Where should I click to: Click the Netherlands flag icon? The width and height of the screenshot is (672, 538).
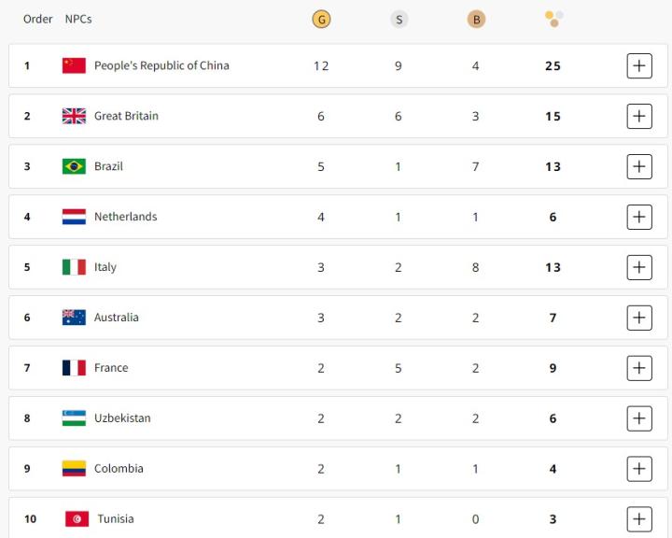[x=74, y=217]
